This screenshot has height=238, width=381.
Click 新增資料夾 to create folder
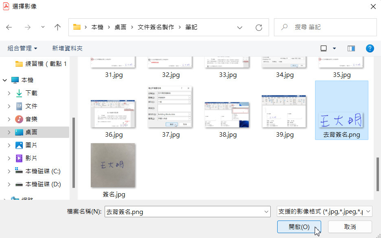[67, 48]
